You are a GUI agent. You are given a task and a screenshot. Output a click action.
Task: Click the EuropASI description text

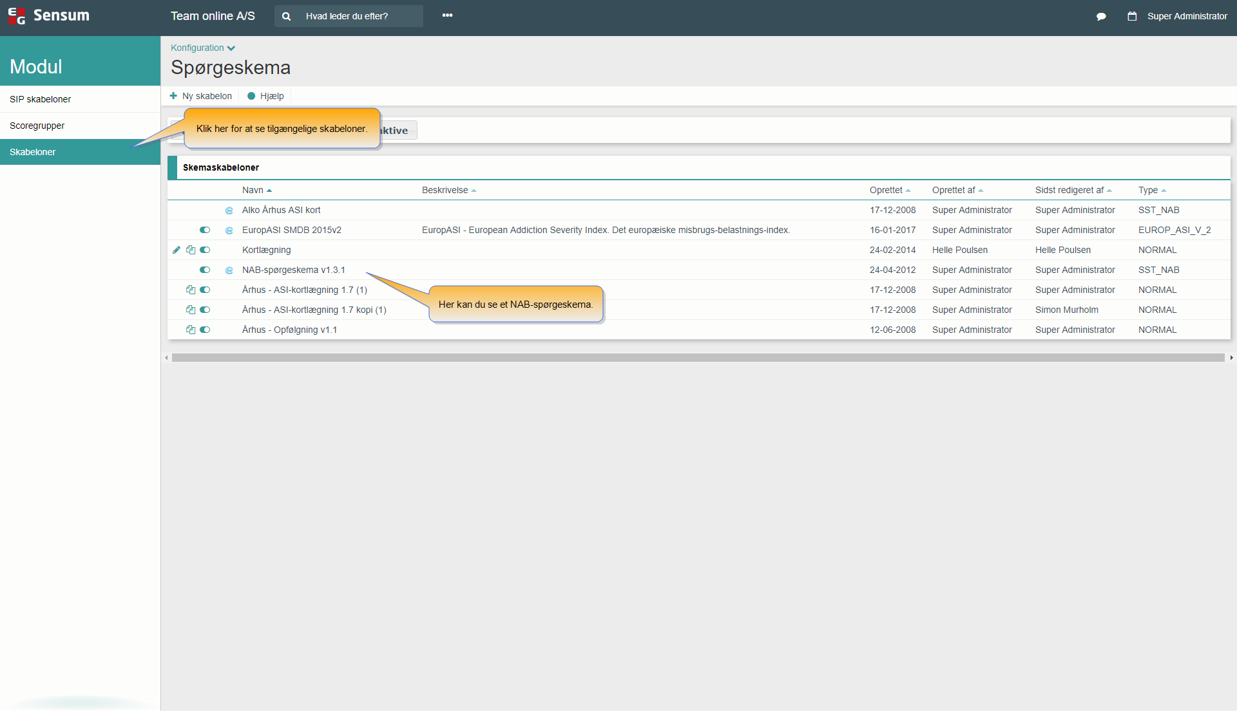606,230
